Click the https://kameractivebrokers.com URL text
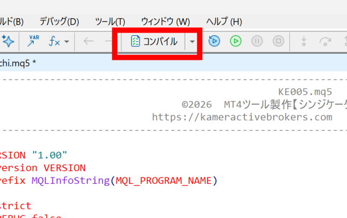 pyautogui.click(x=242, y=117)
